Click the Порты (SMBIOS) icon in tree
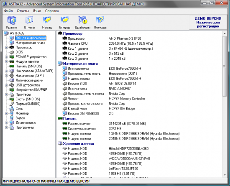 (x=12, y=104)
